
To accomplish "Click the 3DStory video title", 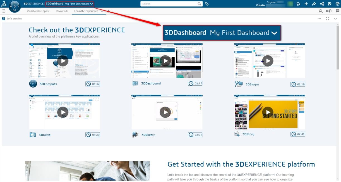I will (248, 134).
